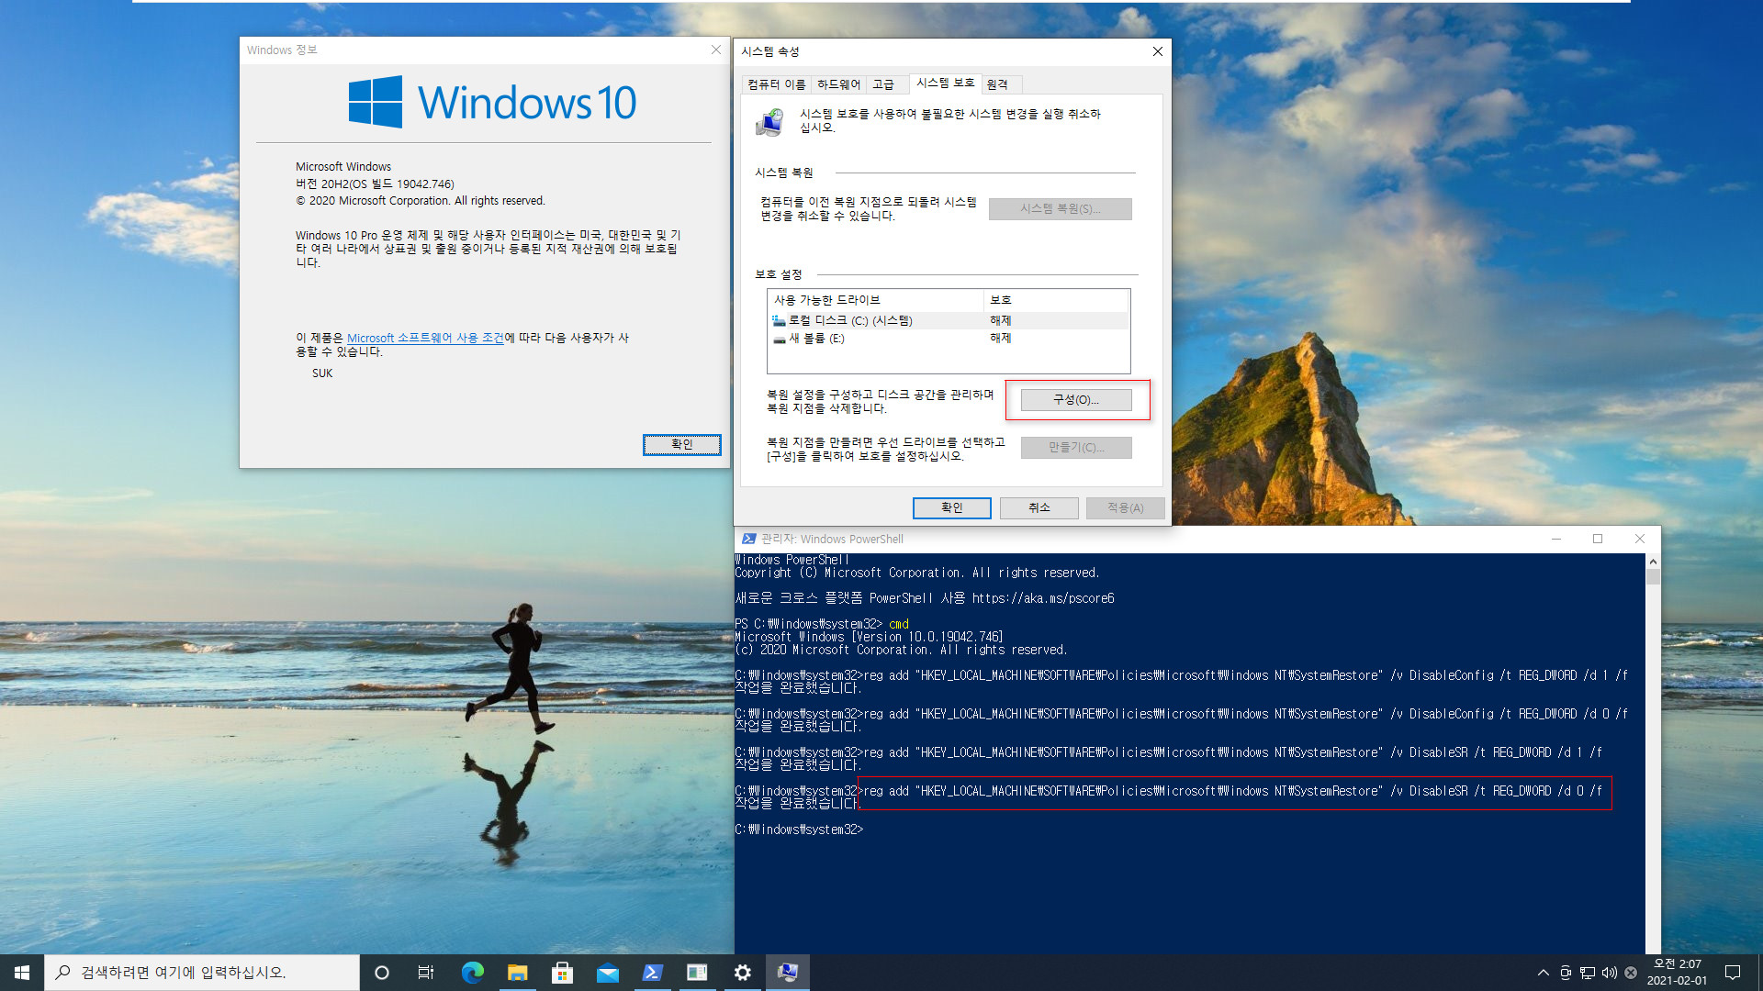The image size is (1763, 991).
Task: Click the https://aka.ms/pscore6 text in PowerShell
Action: tap(1043, 598)
